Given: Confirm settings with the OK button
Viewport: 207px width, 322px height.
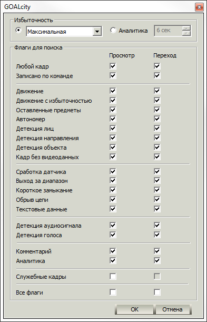Looking at the screenshot, I should coord(134,309).
